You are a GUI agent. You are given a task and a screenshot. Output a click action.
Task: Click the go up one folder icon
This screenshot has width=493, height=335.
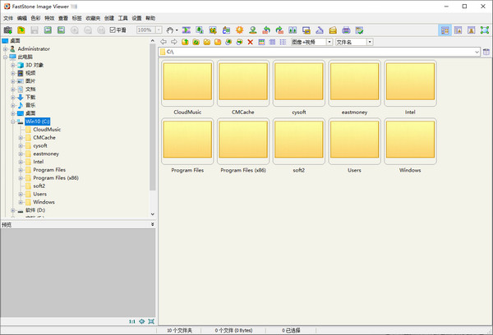coord(186,42)
